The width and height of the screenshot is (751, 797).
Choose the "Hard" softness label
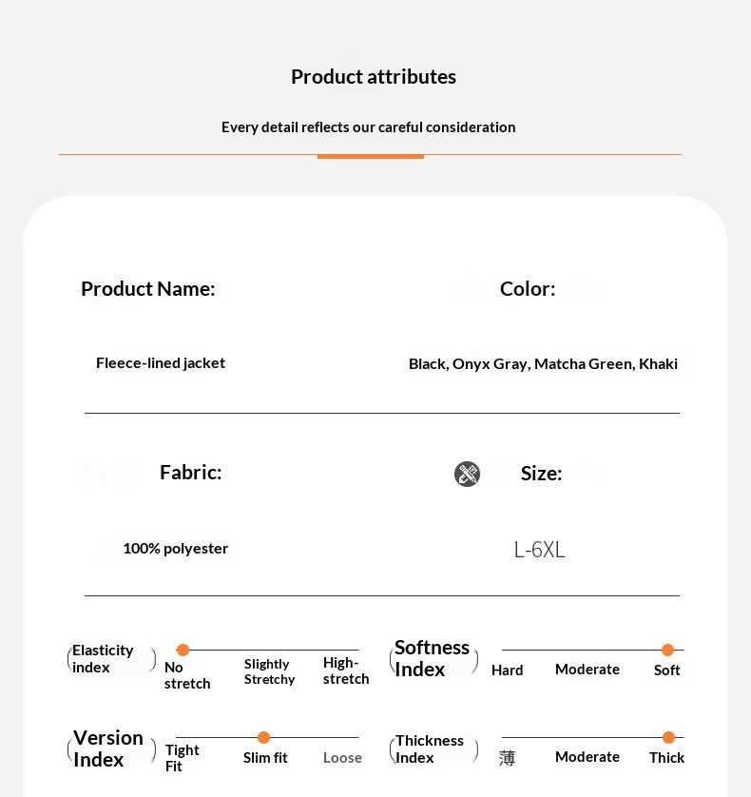point(507,671)
